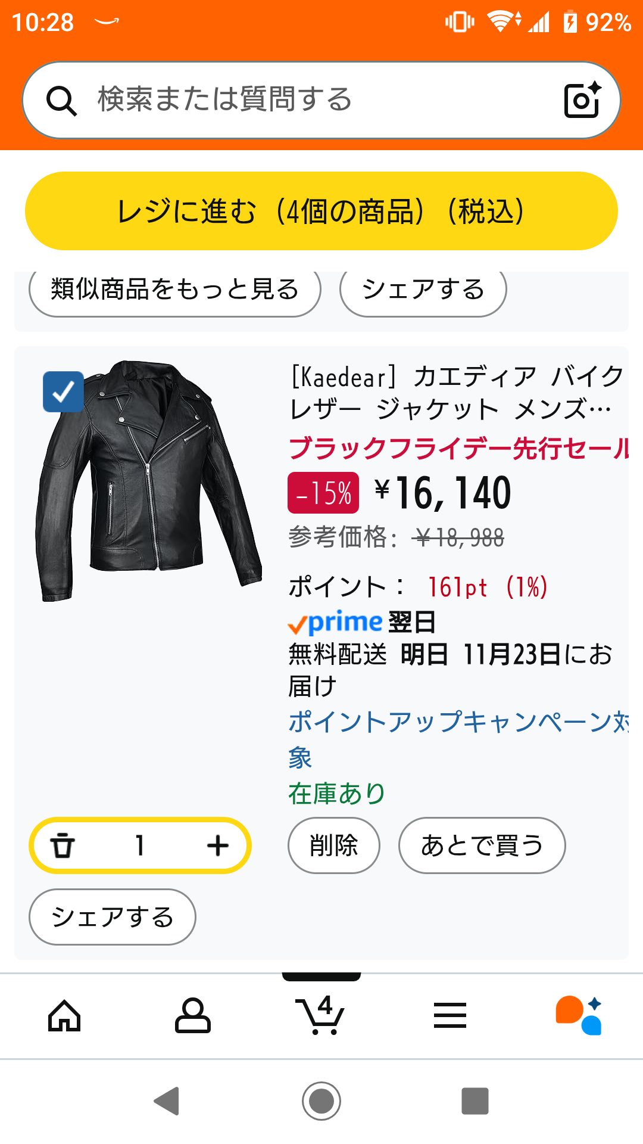Open the cart tab with 4 items

coord(321,1015)
